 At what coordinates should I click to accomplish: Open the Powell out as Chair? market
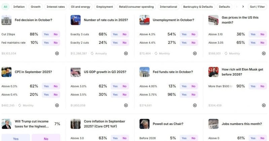point(168,124)
